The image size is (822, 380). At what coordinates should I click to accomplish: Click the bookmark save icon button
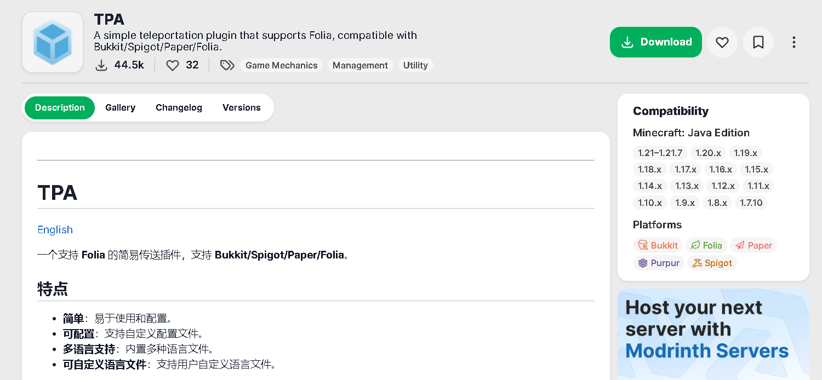click(x=758, y=42)
